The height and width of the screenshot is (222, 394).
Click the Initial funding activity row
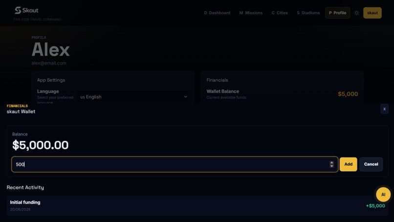click(x=197, y=206)
